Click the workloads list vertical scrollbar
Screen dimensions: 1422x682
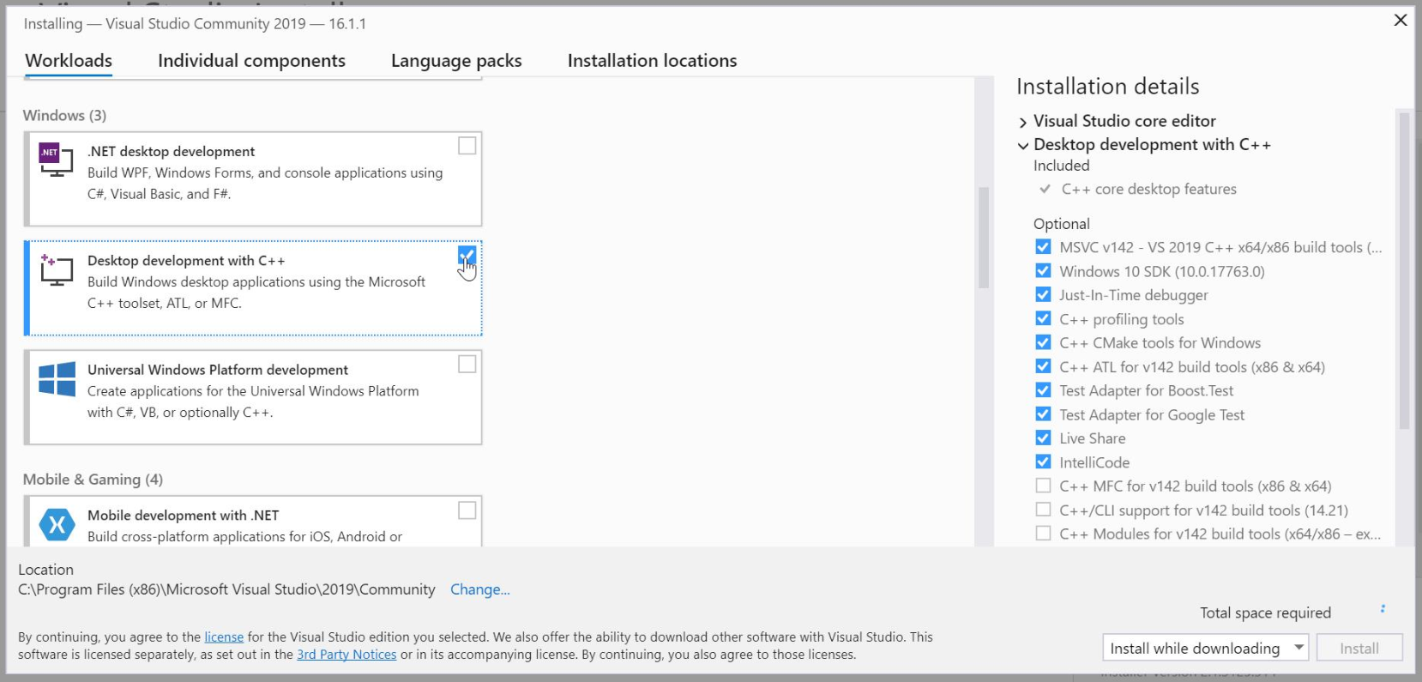(984, 238)
